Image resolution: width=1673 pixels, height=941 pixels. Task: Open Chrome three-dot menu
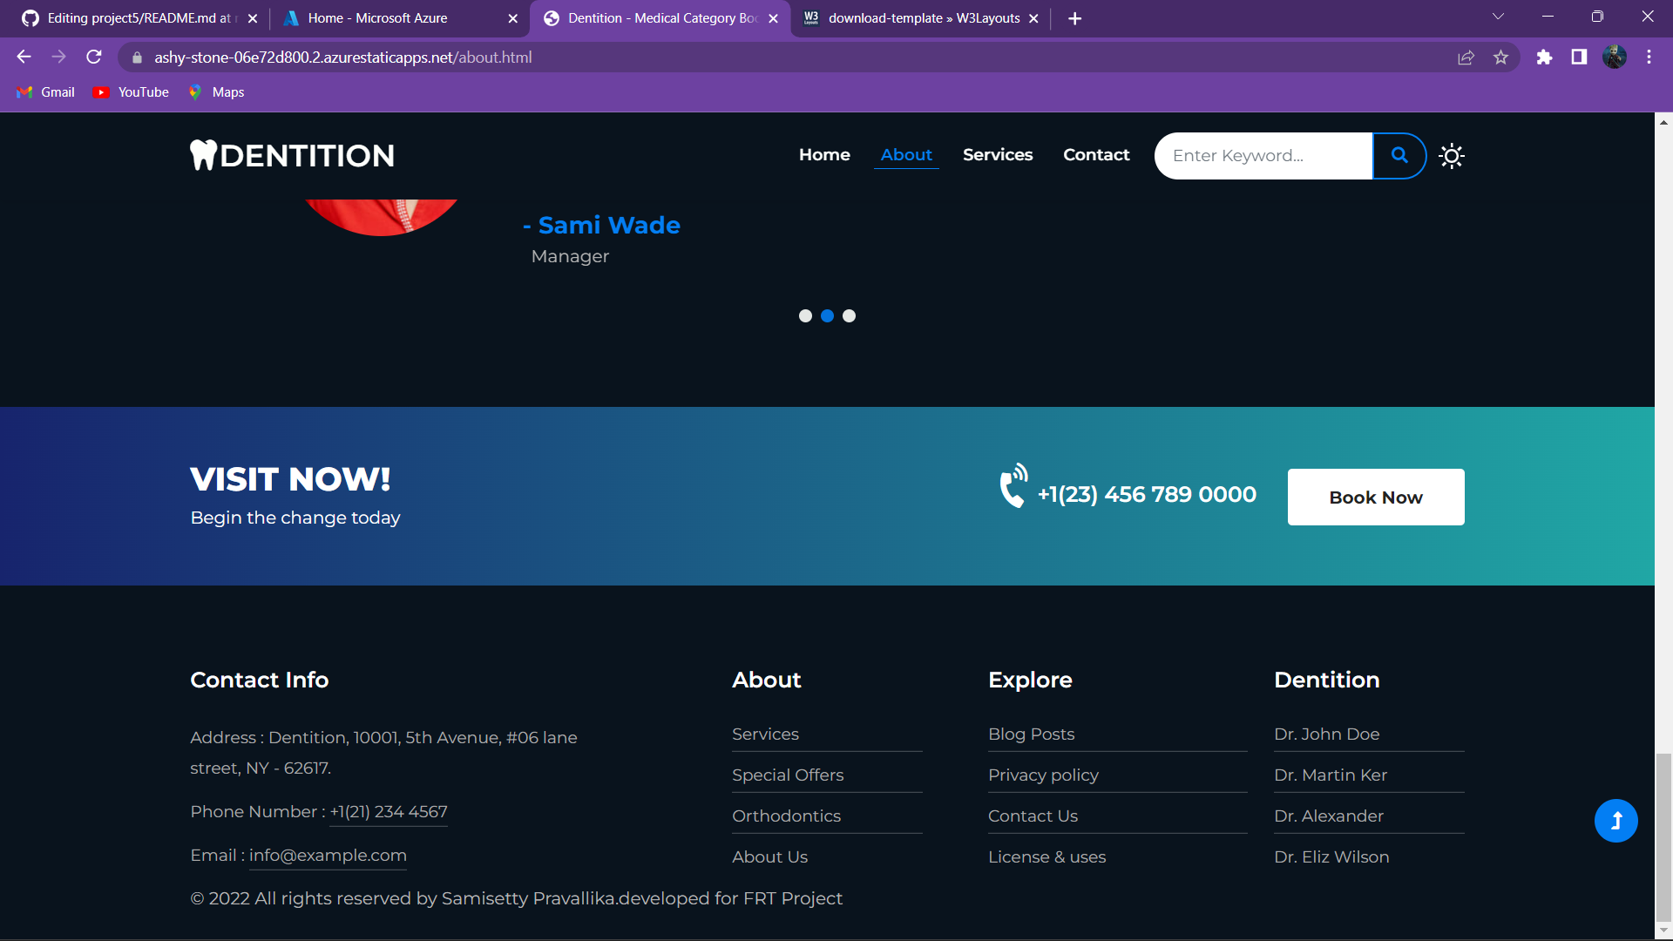(1649, 58)
